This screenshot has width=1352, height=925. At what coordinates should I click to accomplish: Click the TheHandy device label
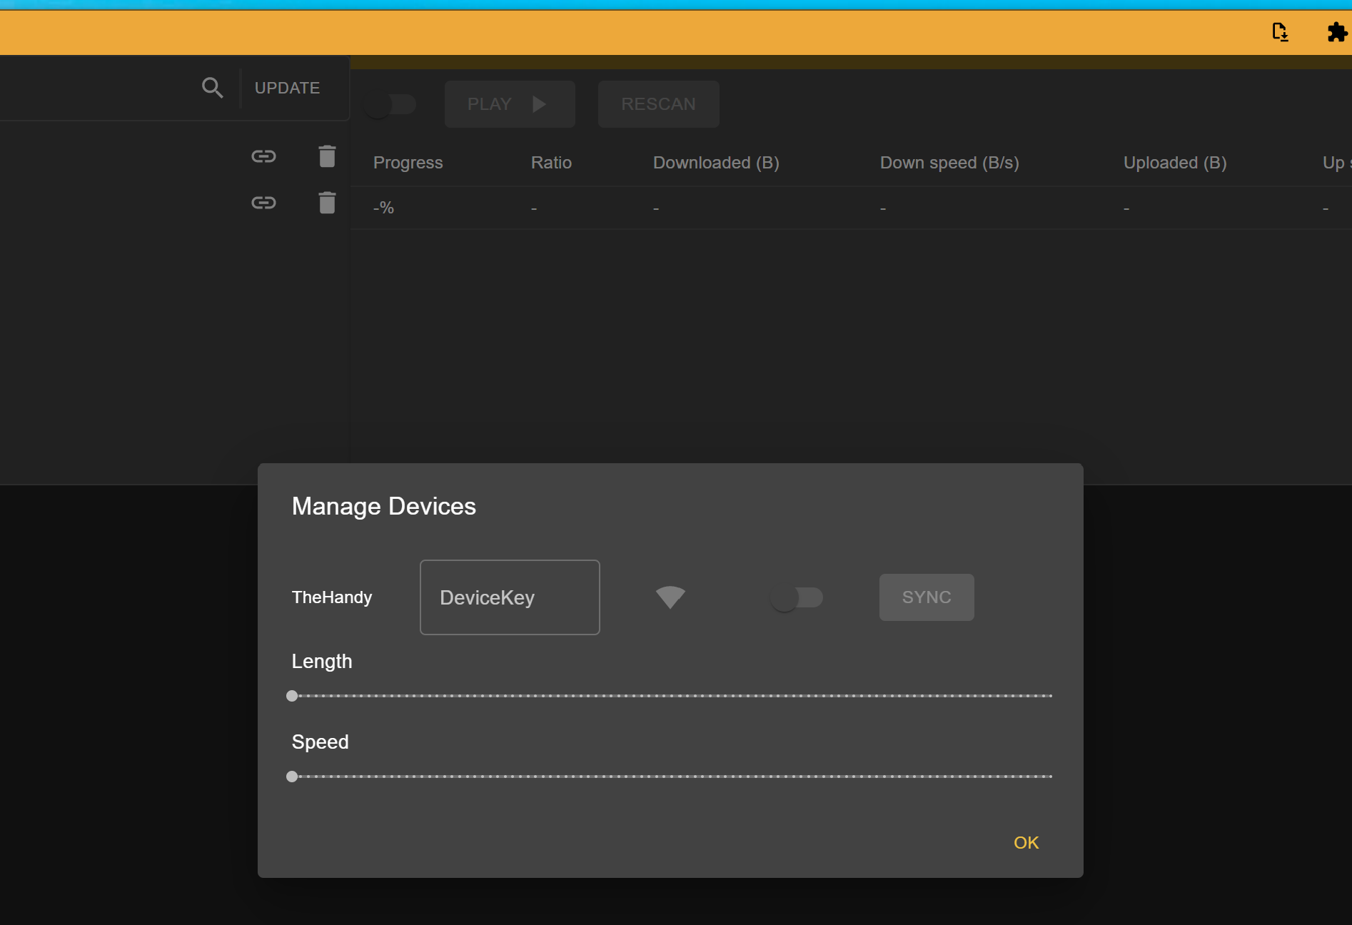click(332, 597)
